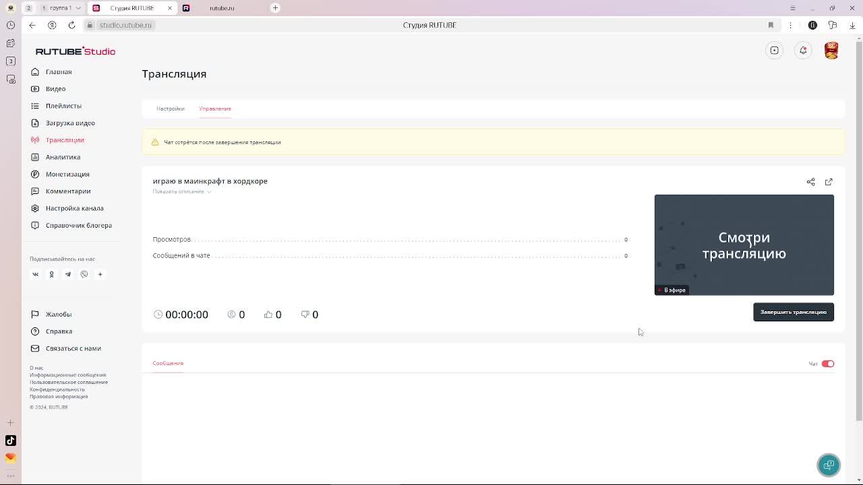
Task: Click the browser downloads arrow icon
Action: pos(852,25)
